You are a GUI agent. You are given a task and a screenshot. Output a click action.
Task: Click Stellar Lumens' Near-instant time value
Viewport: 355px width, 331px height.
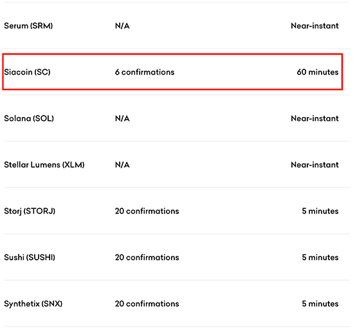(x=314, y=165)
